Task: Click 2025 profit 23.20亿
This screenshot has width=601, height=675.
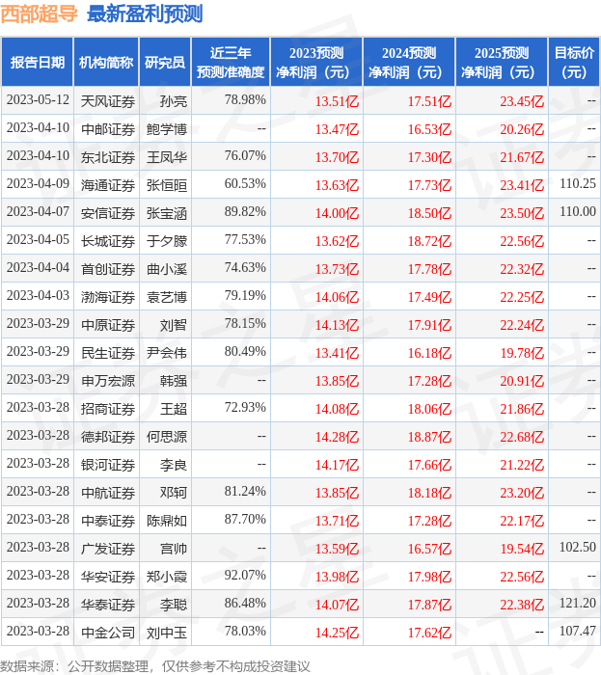Action: (522, 494)
